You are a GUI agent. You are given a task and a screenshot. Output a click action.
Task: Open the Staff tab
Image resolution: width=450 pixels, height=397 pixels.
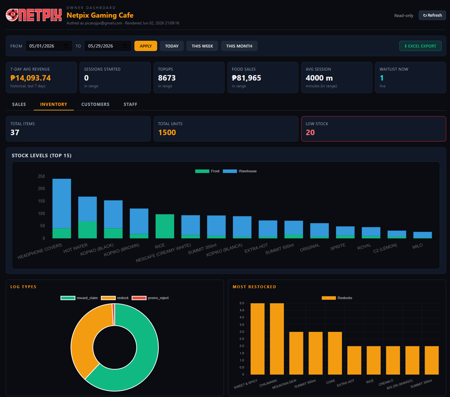tap(130, 104)
